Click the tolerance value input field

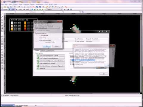click(53, 42)
